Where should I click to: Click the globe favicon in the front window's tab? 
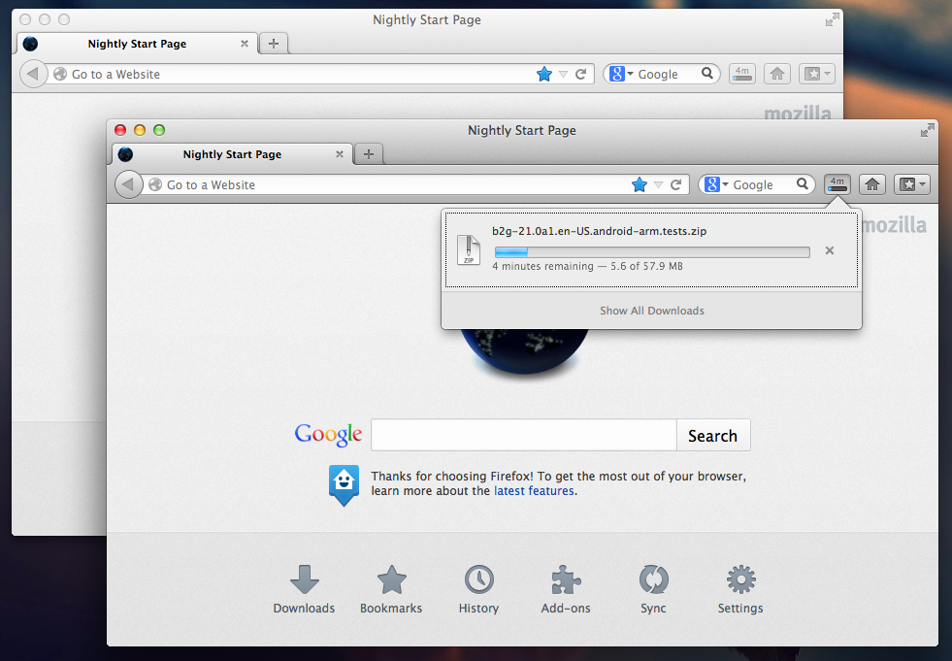126,154
